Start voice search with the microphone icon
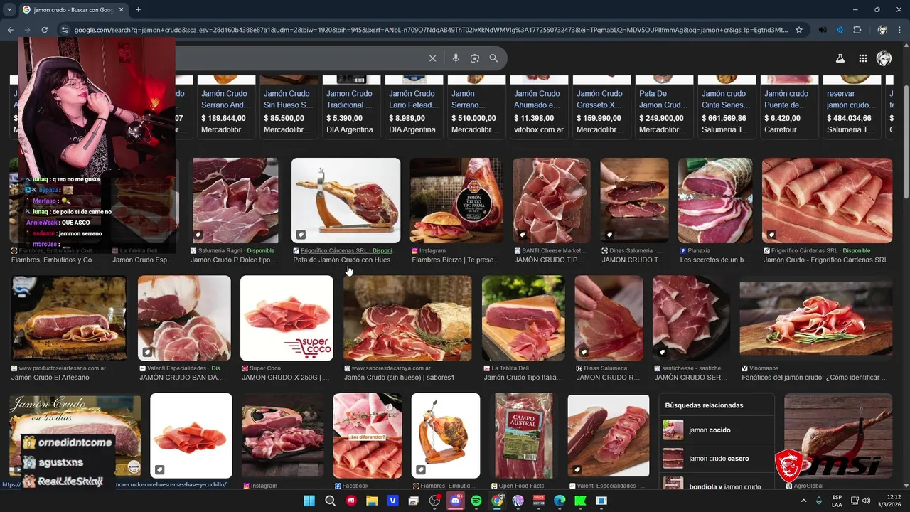Viewport: 910px width, 512px height. pyautogui.click(x=456, y=58)
